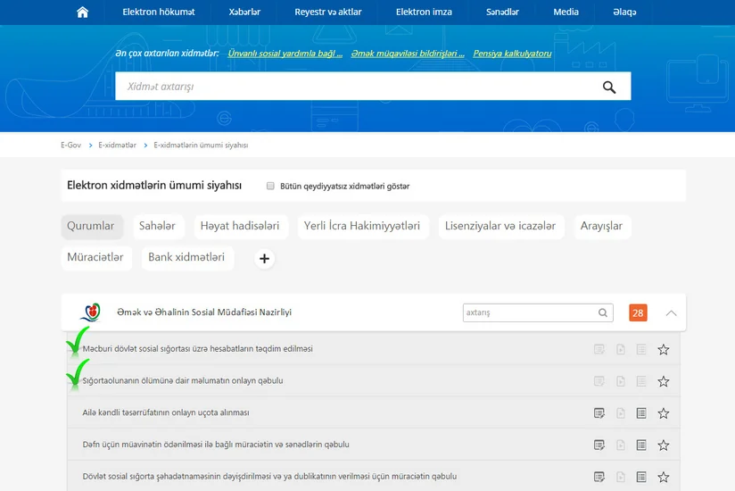Open the form icon for Dövlət sosial sığorta şəhadətnaməsinin row
735x491 pixels.
coord(599,477)
